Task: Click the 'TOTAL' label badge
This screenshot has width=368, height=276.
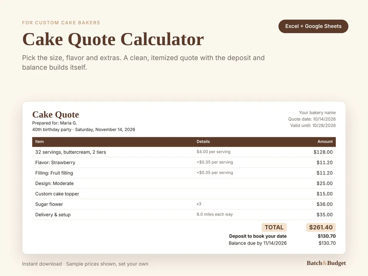Action: pyautogui.click(x=274, y=227)
